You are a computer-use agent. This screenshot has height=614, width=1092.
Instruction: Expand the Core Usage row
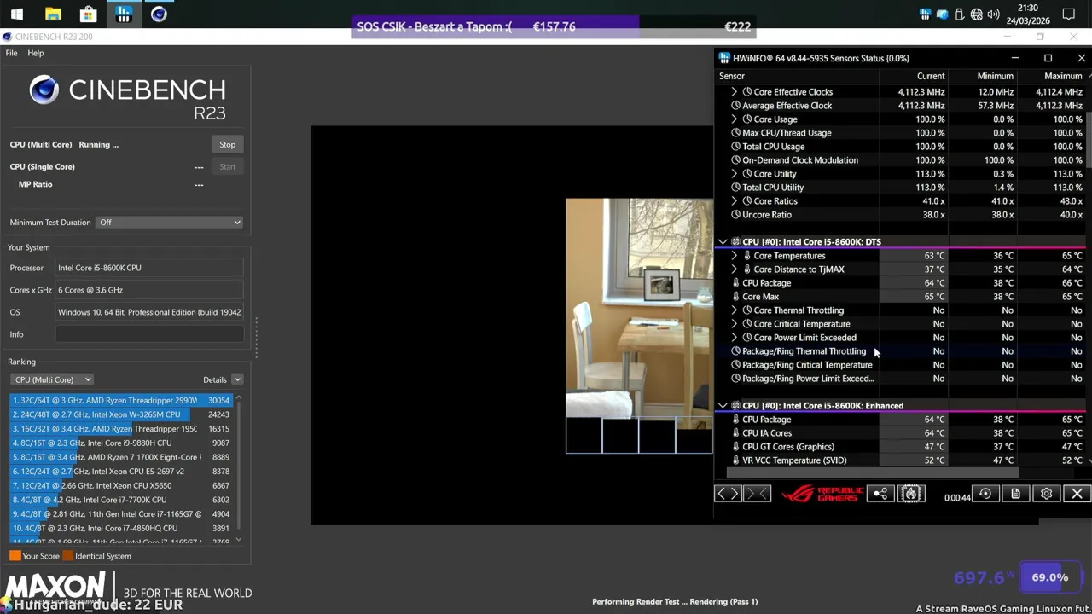(735, 119)
